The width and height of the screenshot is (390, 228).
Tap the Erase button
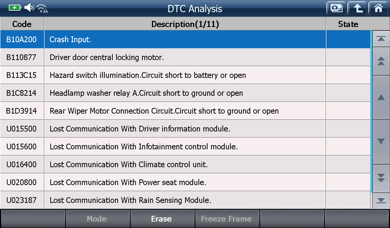162,218
